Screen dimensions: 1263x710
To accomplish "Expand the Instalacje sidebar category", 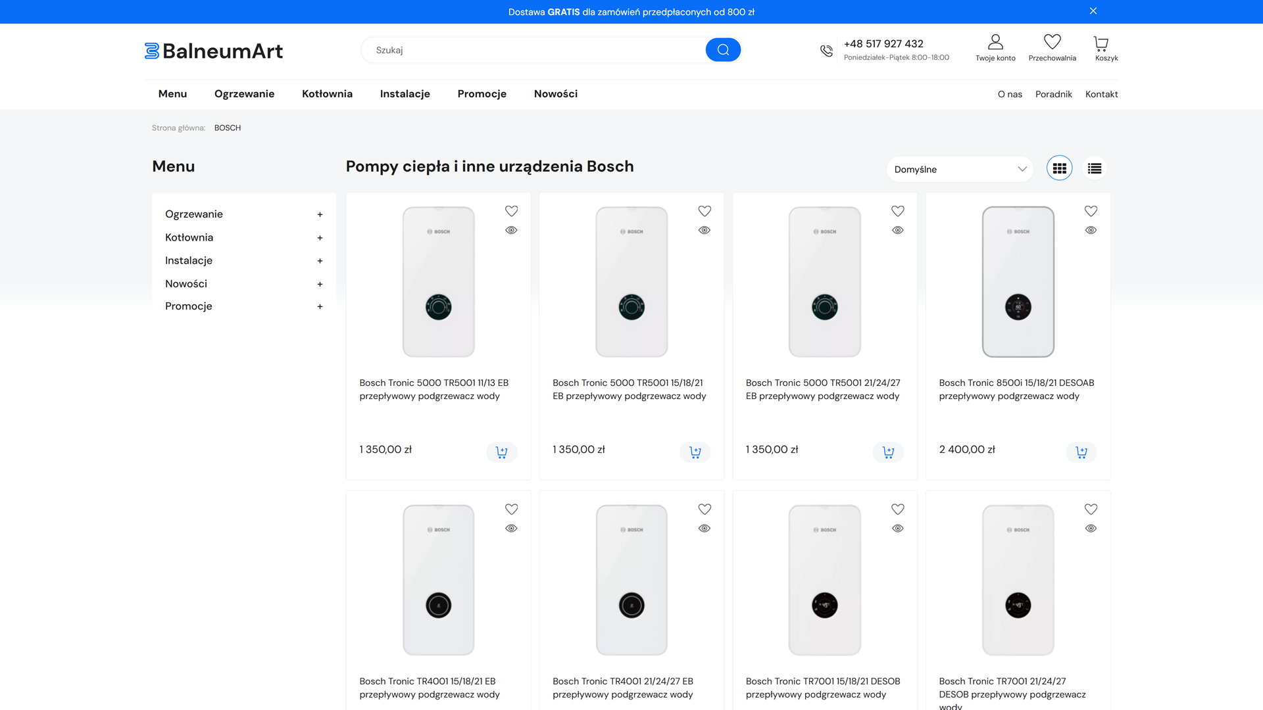I will pos(320,261).
